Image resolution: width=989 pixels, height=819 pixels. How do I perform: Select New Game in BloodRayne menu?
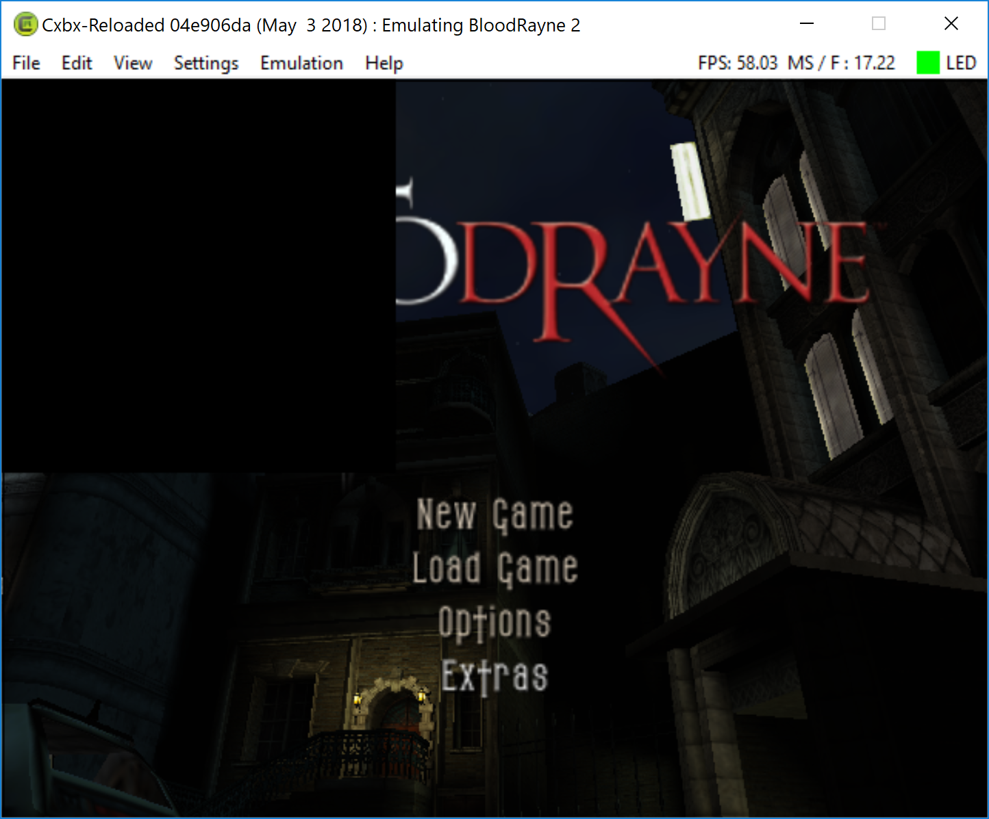[494, 515]
